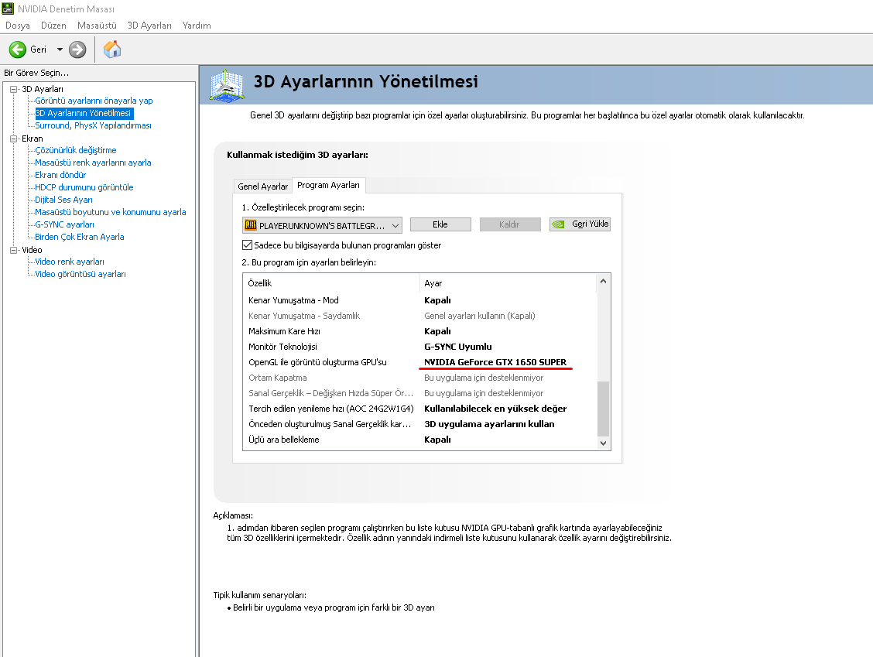Click the settings list scroll up arrow
Image resolution: width=873 pixels, height=657 pixels.
coord(603,282)
